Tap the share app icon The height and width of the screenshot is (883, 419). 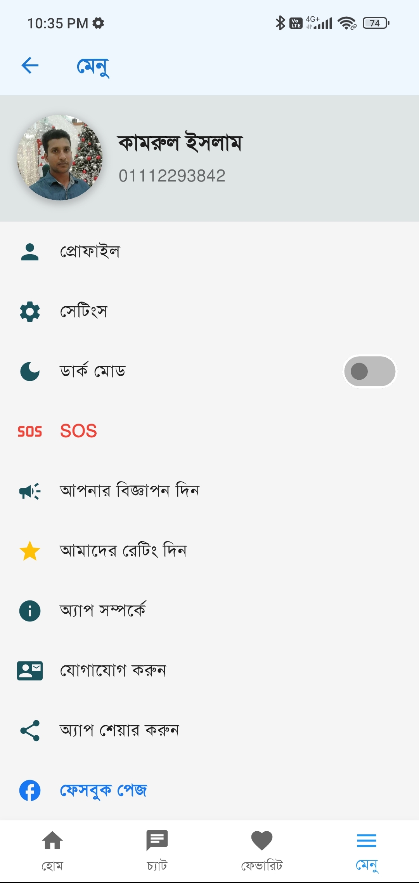tap(30, 731)
